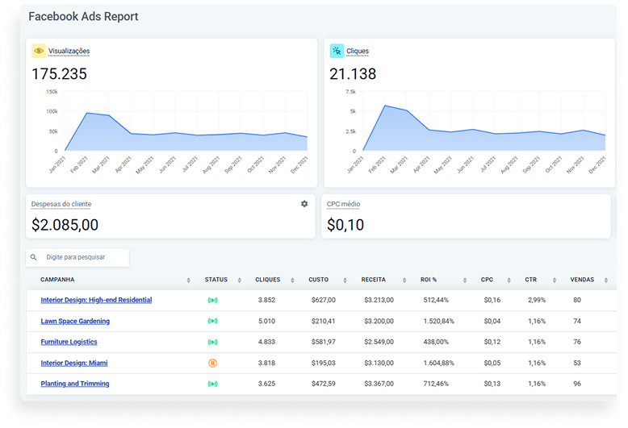
Task: Open Lawn Space Gardening campaign link
Action: coord(75,322)
